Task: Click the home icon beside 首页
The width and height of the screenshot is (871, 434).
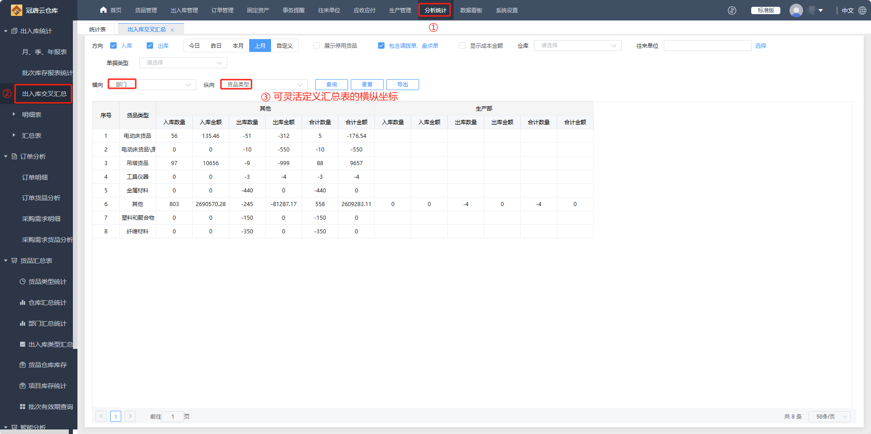Action: 103,10
